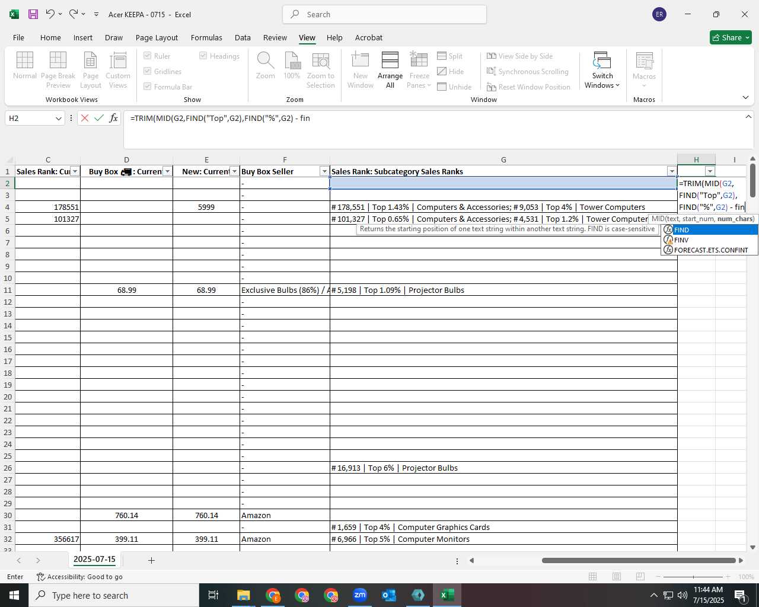The height and width of the screenshot is (607, 759).
Task: Open Macros dropdown
Action: pyautogui.click(x=644, y=70)
